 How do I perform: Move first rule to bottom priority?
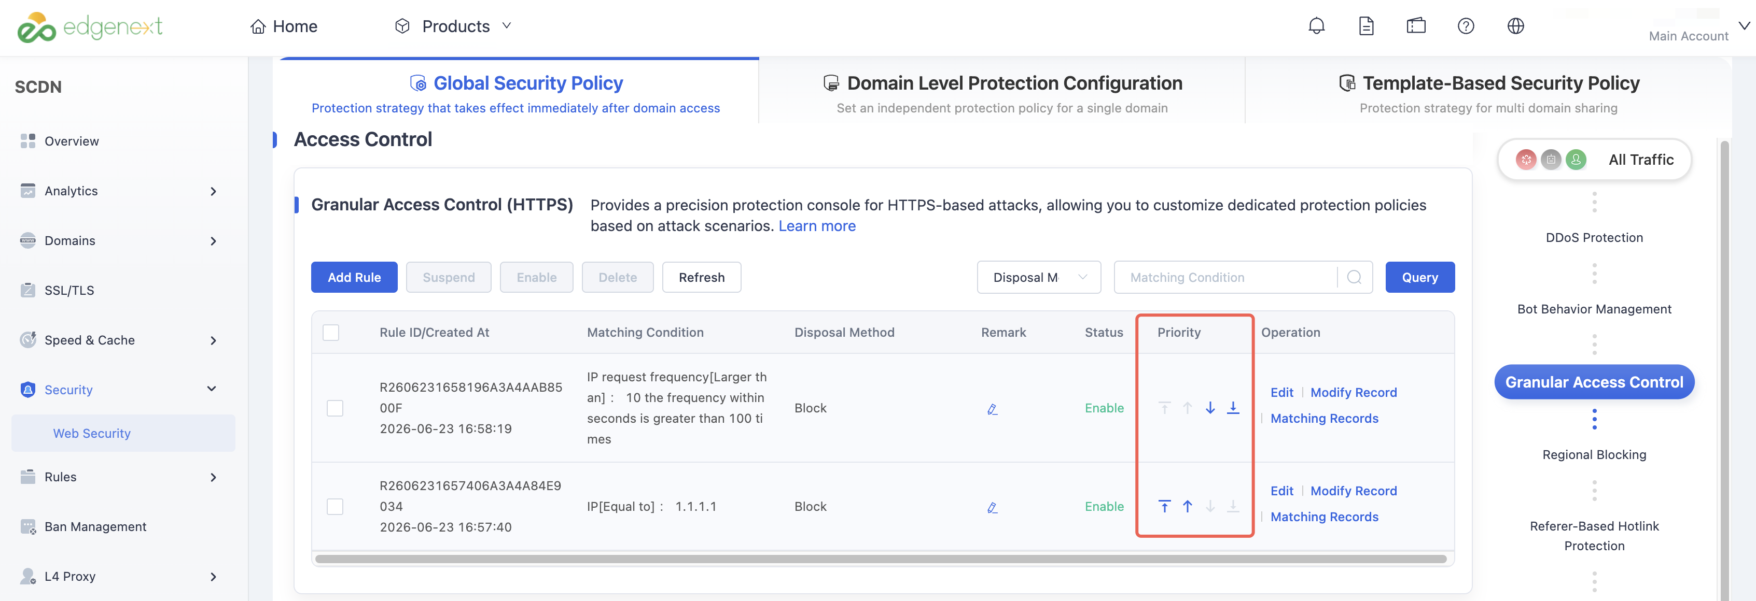tap(1233, 408)
